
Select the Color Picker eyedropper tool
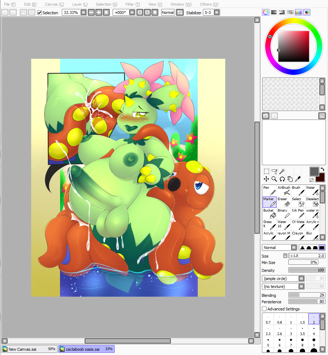(x=298, y=179)
